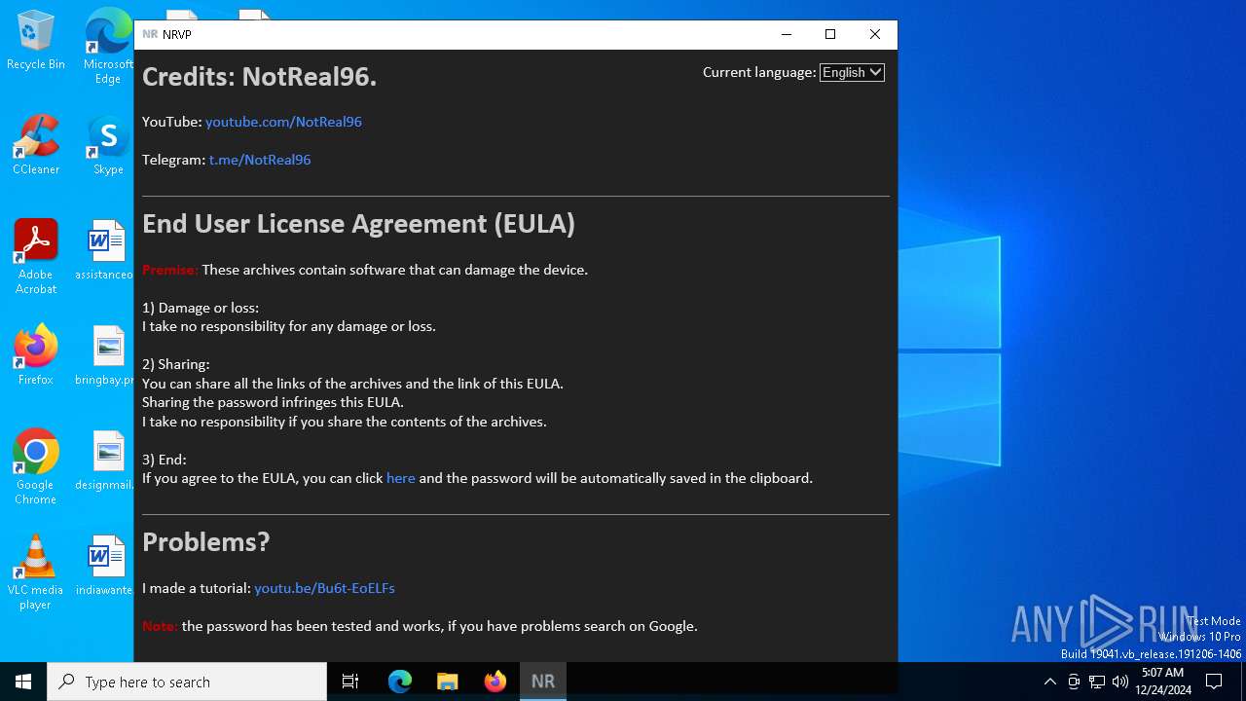Open the taskbar clock and date
This screenshot has height=701, width=1246.
[x=1163, y=682]
